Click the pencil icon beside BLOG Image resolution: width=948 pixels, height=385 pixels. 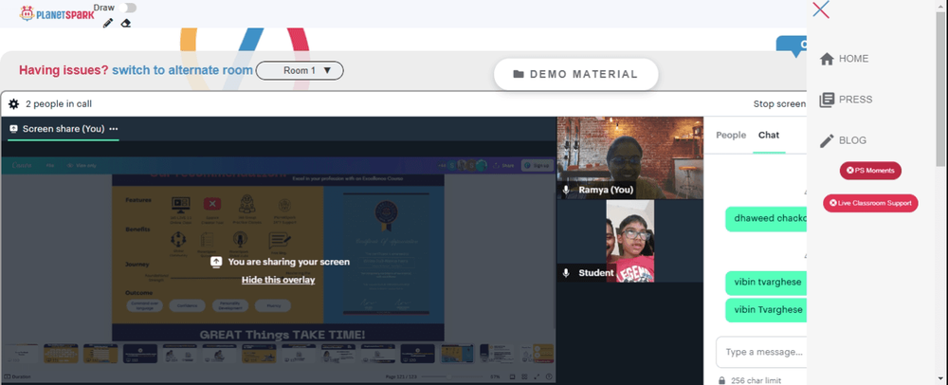pyautogui.click(x=827, y=140)
